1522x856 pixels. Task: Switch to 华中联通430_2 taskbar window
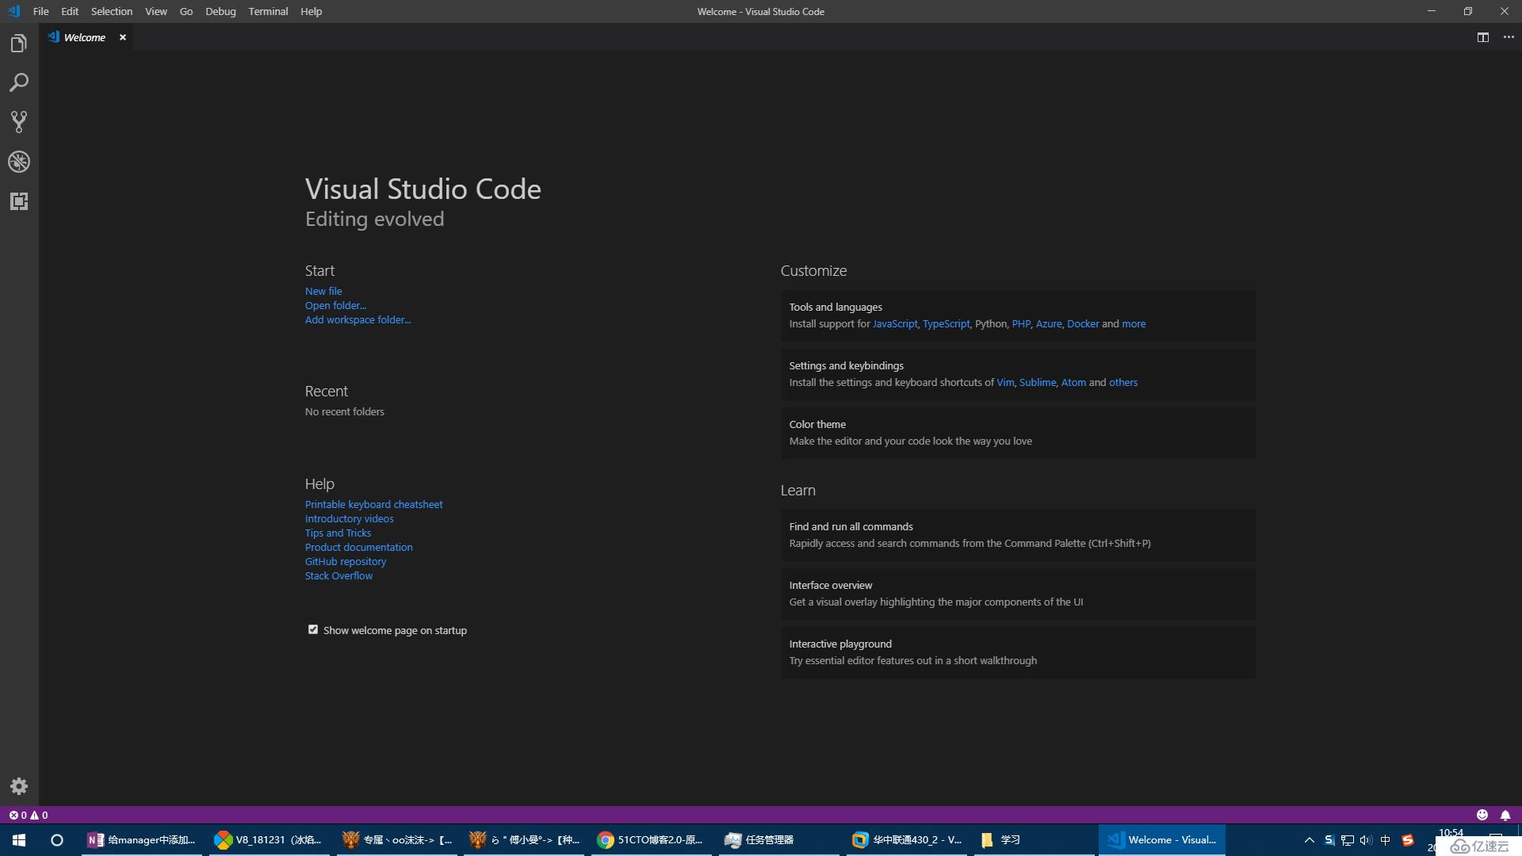(907, 840)
